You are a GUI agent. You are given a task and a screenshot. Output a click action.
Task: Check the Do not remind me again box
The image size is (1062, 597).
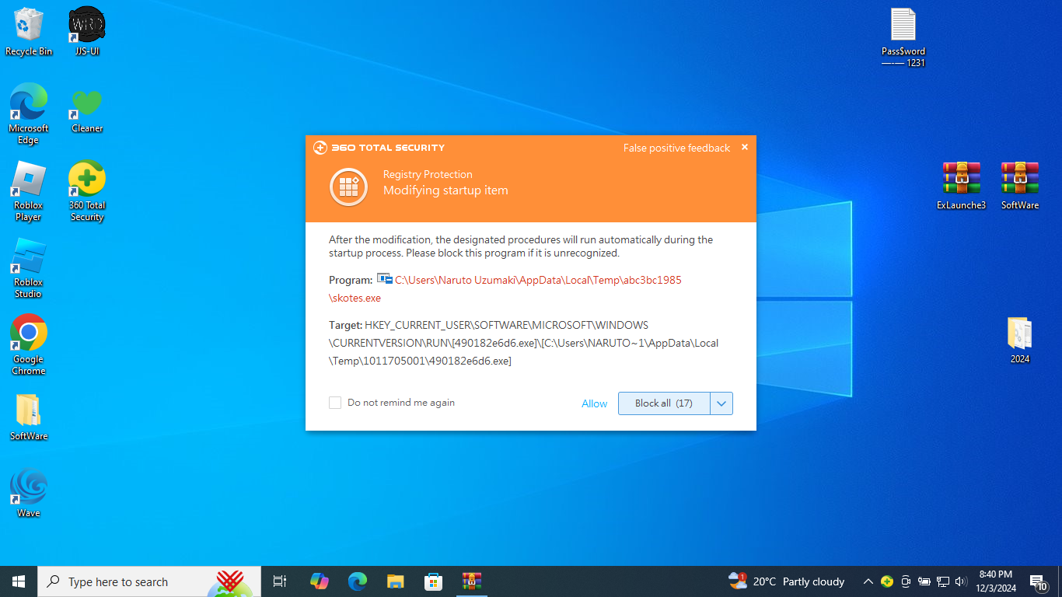(335, 403)
